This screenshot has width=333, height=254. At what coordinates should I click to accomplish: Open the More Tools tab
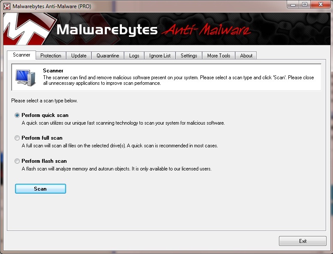pyautogui.click(x=219, y=56)
